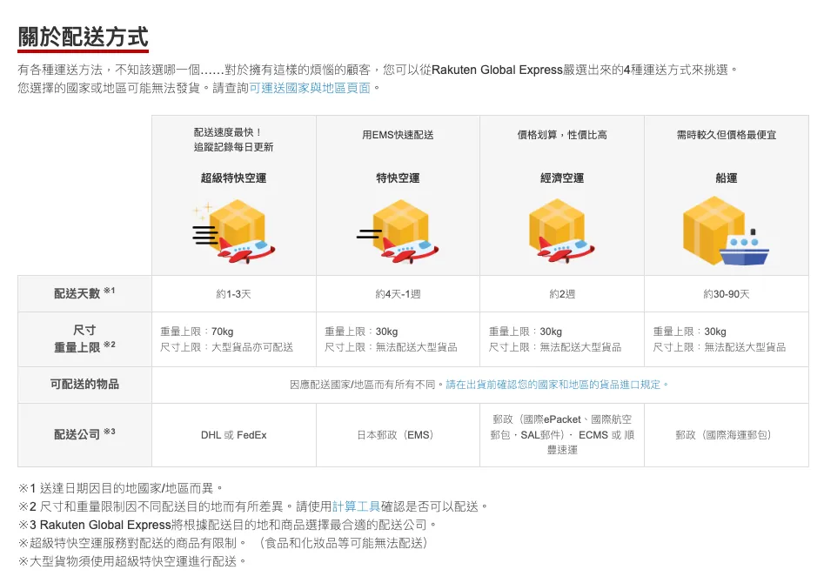
Task: Open the 可運送國家與地區頁面 link
Action: pyautogui.click(x=310, y=88)
